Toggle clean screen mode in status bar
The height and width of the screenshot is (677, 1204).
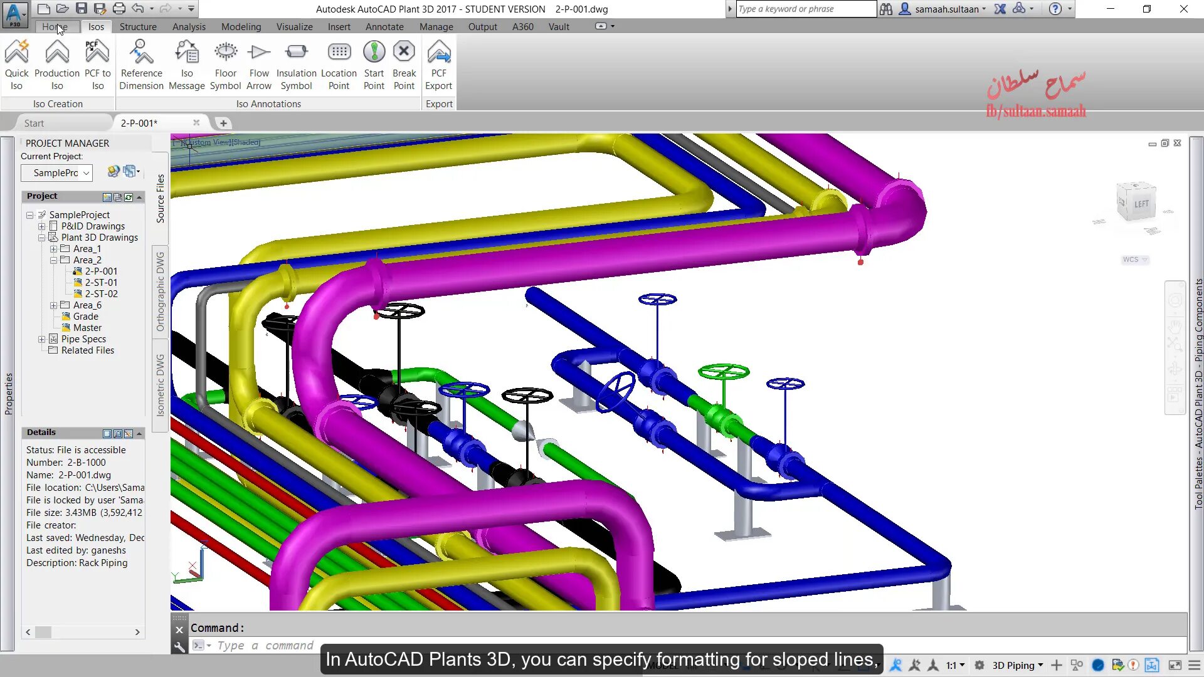coord(1175,665)
